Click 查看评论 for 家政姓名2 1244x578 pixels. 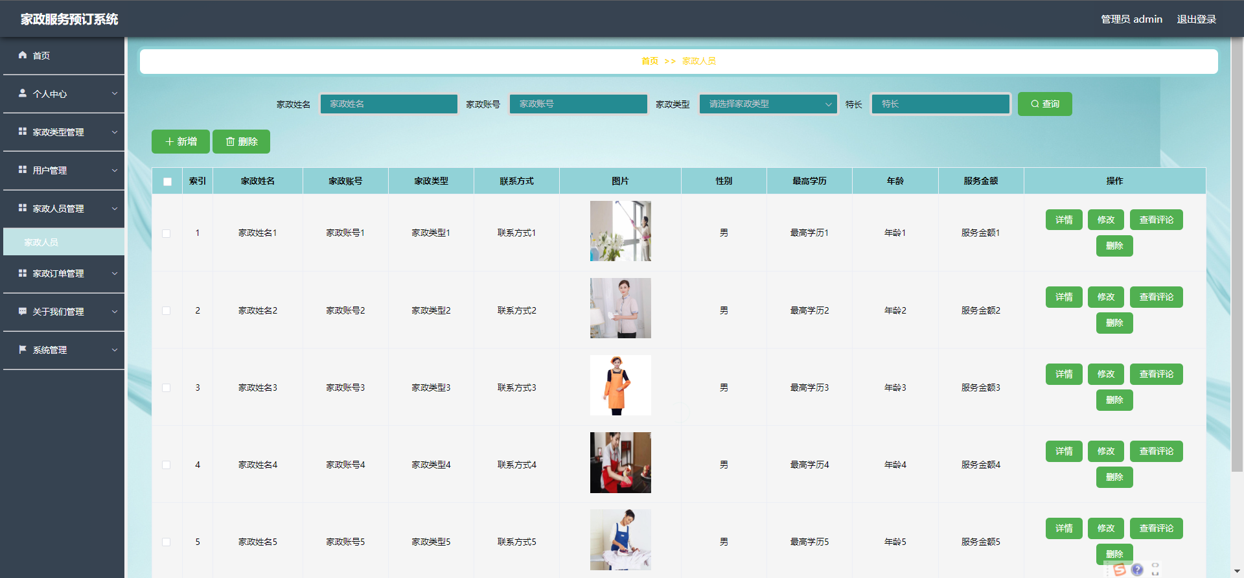(1156, 297)
